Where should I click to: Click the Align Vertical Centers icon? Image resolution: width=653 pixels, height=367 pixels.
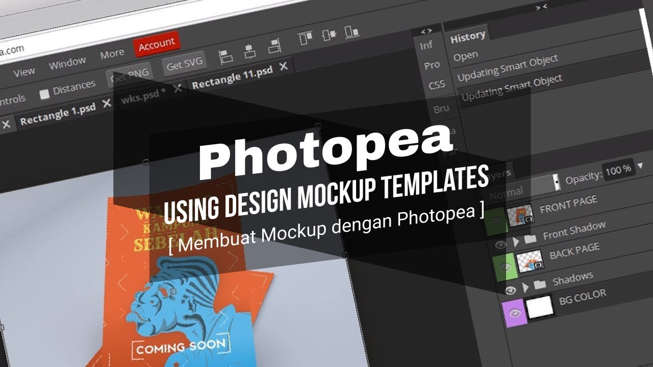pos(330,35)
